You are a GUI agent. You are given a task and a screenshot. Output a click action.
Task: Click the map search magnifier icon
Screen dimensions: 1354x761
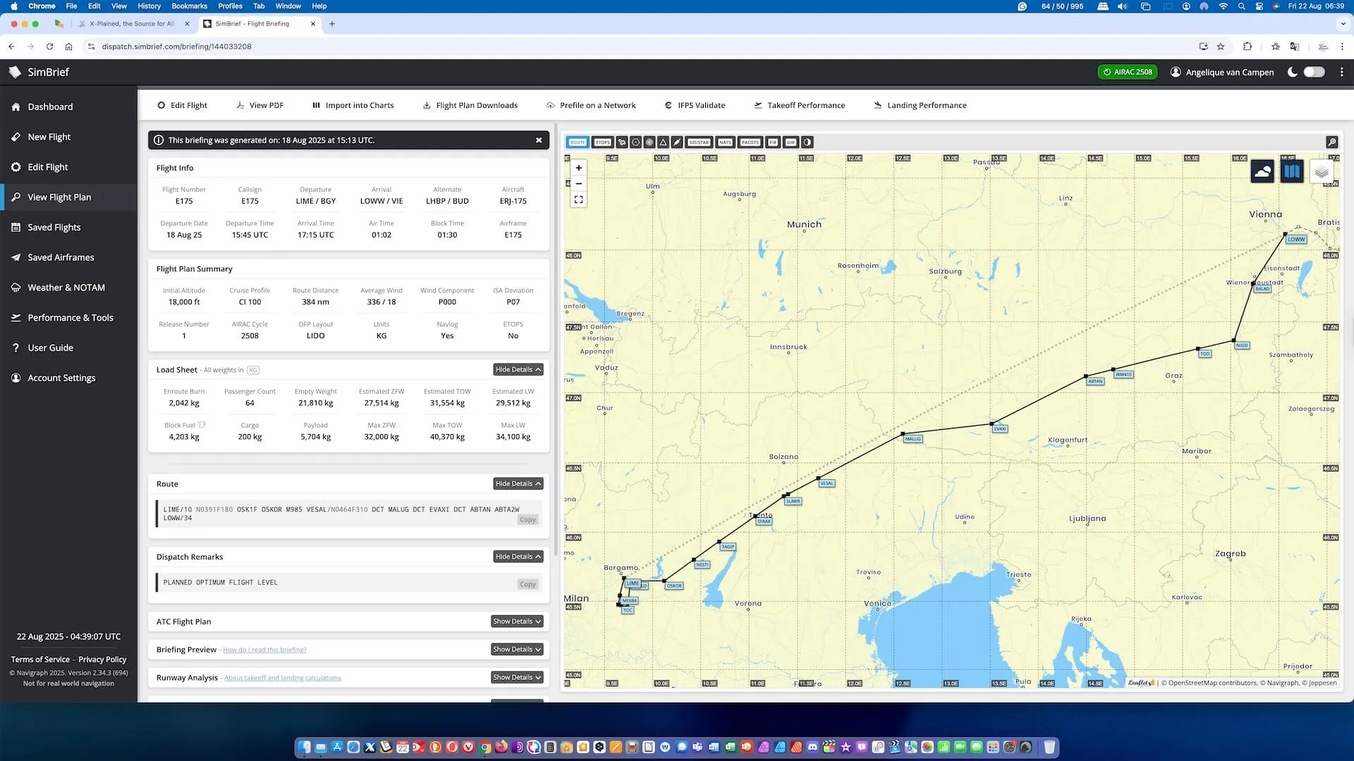[x=1331, y=142]
